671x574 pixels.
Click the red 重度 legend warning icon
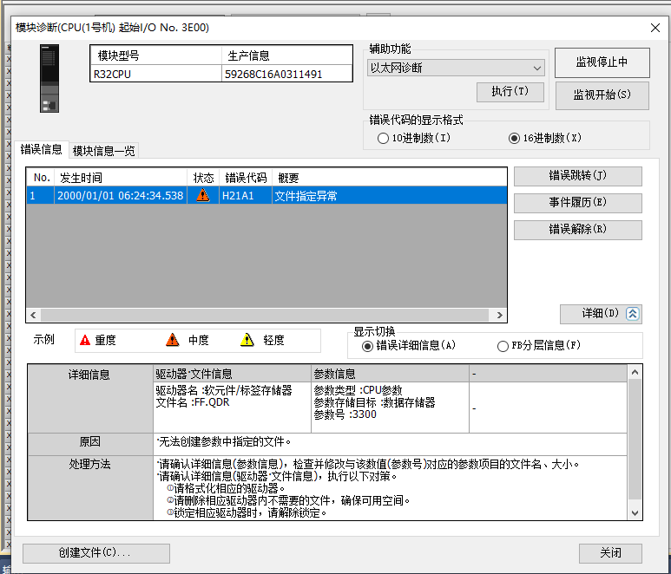point(85,341)
